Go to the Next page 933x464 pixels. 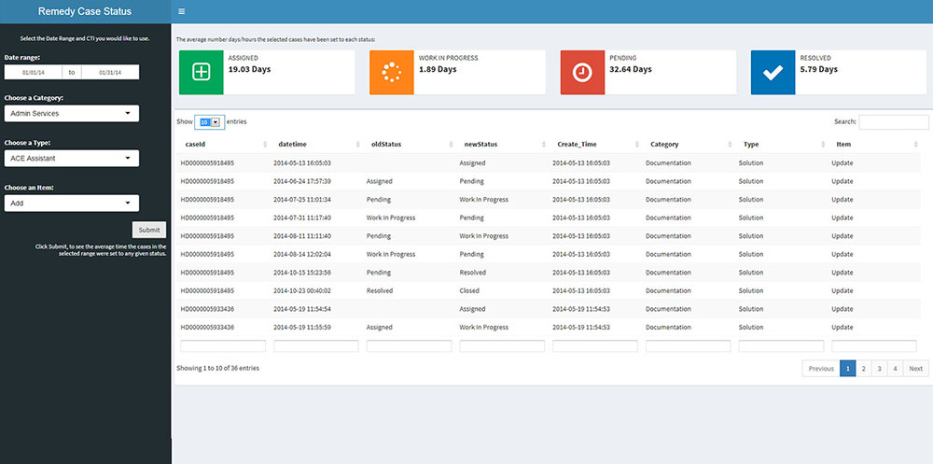[x=916, y=369]
